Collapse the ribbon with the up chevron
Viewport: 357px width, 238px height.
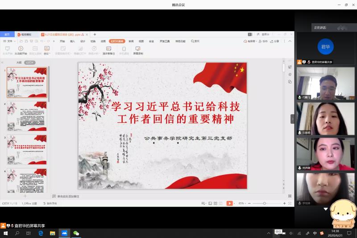(x=290, y=41)
